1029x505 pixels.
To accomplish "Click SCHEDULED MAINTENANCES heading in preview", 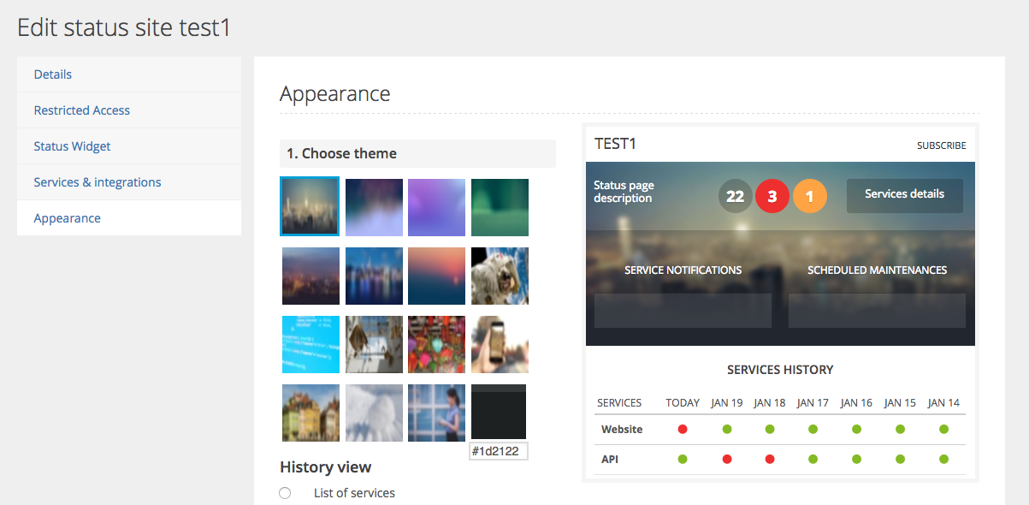I will (878, 270).
